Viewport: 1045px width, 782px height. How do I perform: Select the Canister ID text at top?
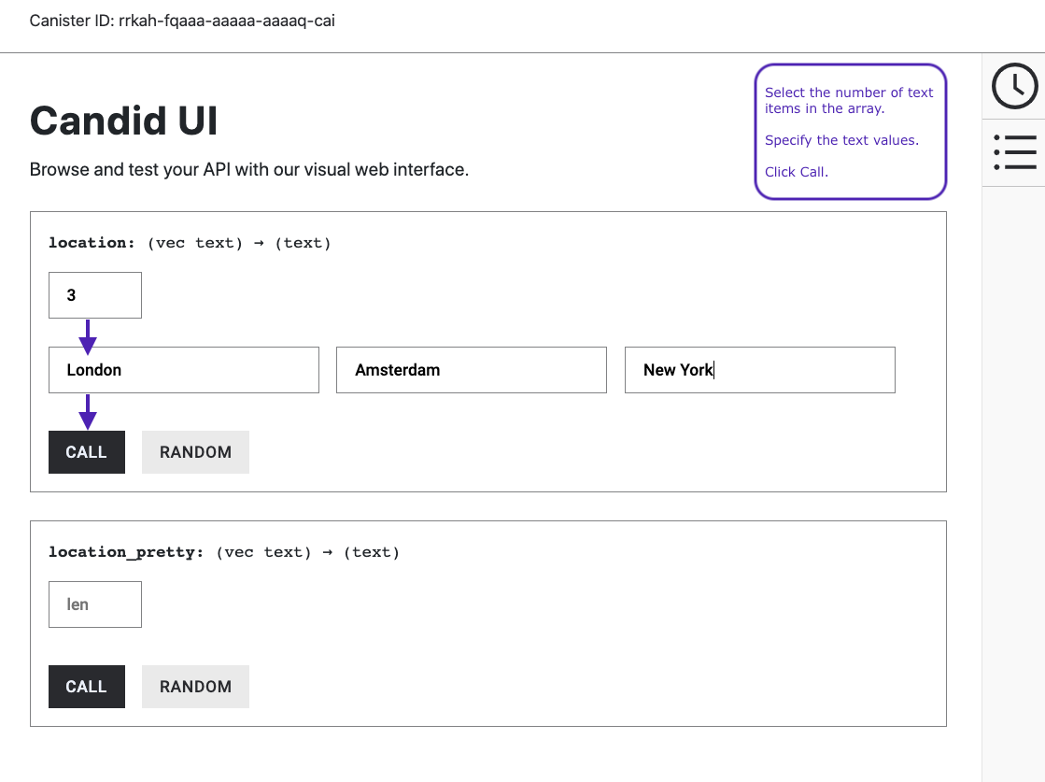coord(182,20)
